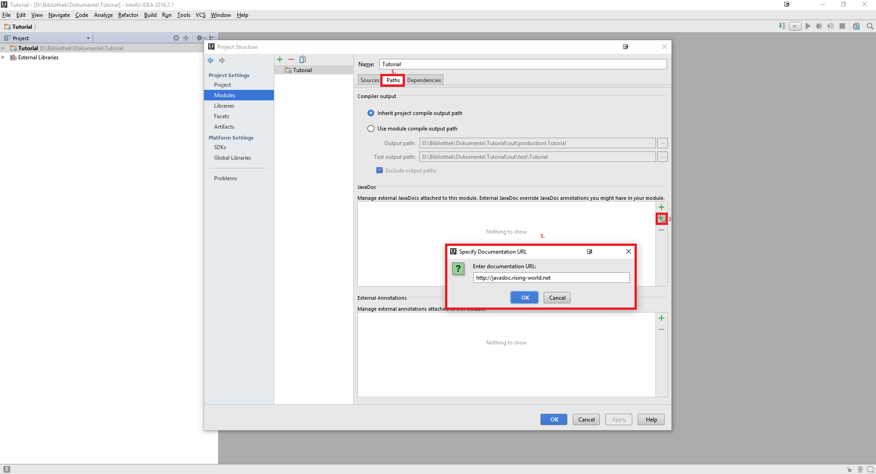Expand External Libraries tree node

pyautogui.click(x=4, y=57)
